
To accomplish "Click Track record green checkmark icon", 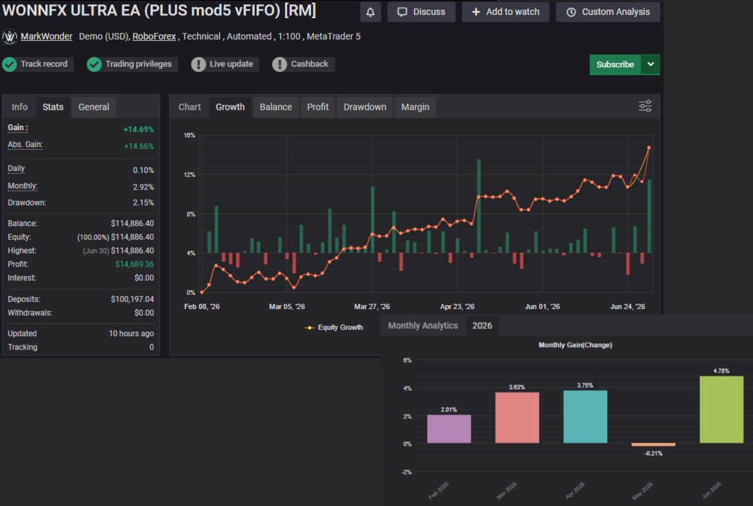I will pos(10,64).
